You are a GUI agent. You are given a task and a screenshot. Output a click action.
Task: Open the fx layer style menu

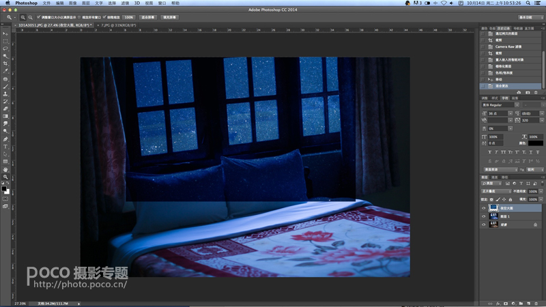click(498, 304)
